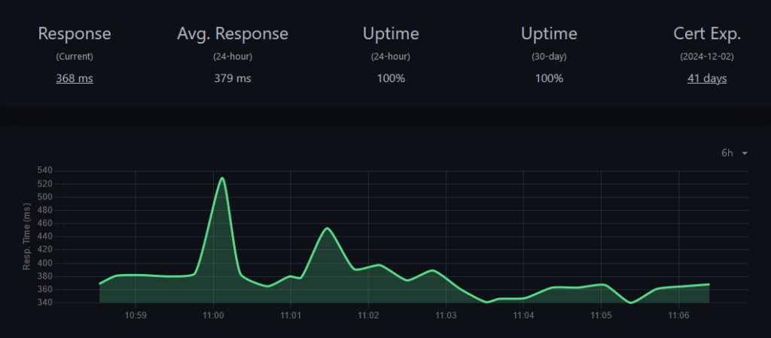Select the (2024-12-02) certificate date text
This screenshot has width=771, height=338.
[706, 56]
